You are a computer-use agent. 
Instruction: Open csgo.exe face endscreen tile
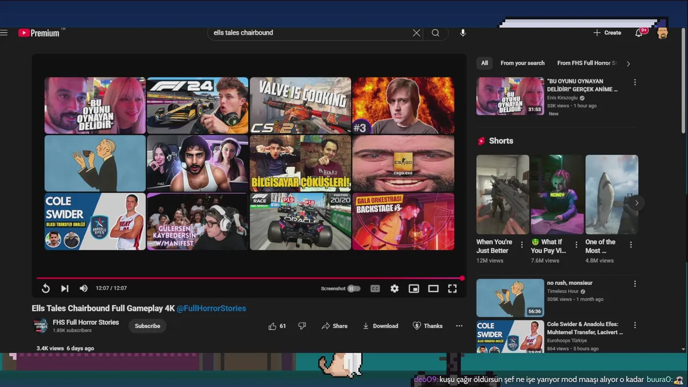point(403,163)
